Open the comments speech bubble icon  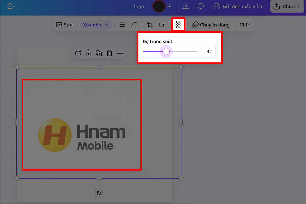tap(201, 6)
